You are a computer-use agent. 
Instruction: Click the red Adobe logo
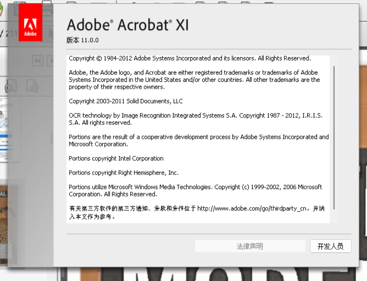coord(30,22)
